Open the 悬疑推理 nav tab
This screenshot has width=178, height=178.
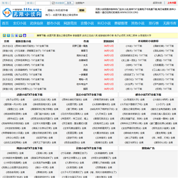121,23
